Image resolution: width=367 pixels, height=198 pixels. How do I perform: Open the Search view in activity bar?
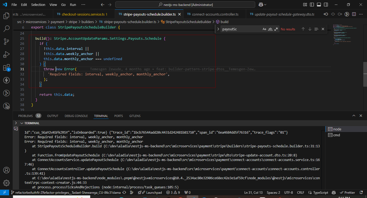pyautogui.click(x=6, y=28)
